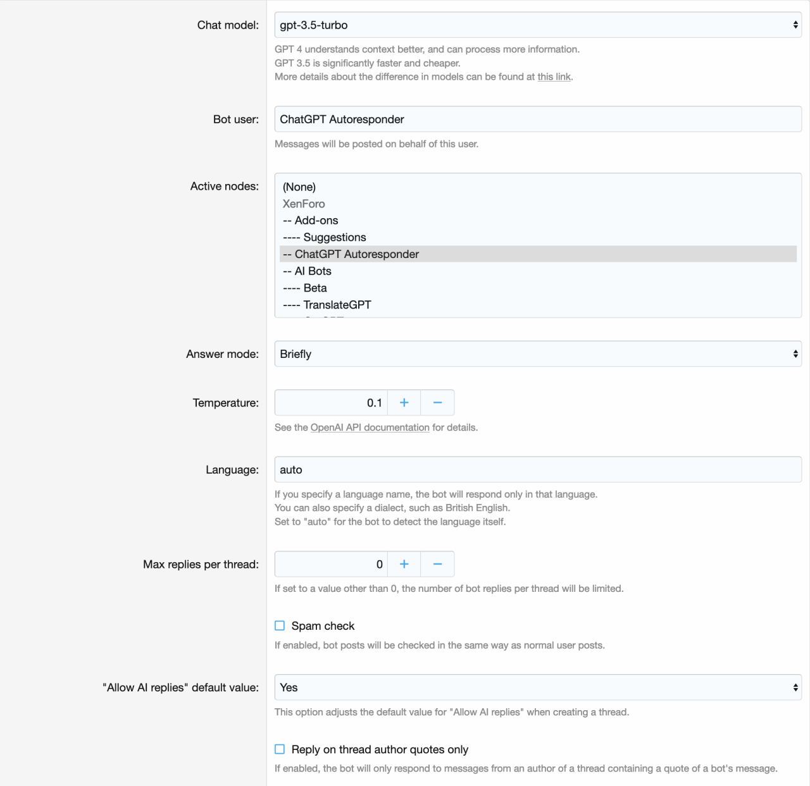Select Add-ons in Active nodes list

tap(316, 221)
